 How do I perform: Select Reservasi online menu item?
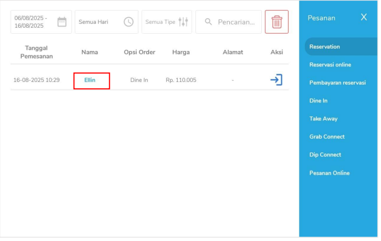click(x=330, y=65)
